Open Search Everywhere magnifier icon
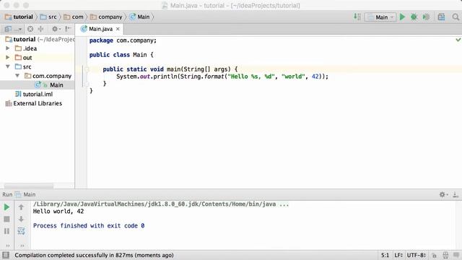This screenshot has height=260, width=462. click(x=456, y=17)
